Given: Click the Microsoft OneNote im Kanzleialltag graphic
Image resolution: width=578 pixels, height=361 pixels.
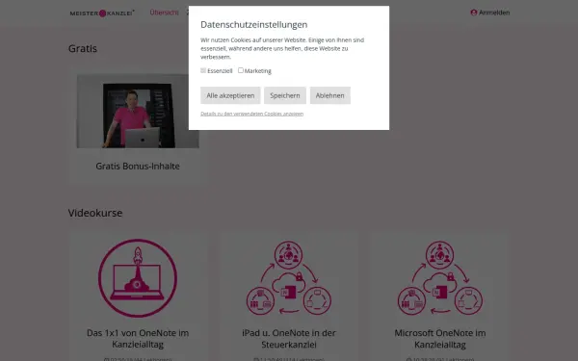Looking at the screenshot, I should tap(440, 278).
